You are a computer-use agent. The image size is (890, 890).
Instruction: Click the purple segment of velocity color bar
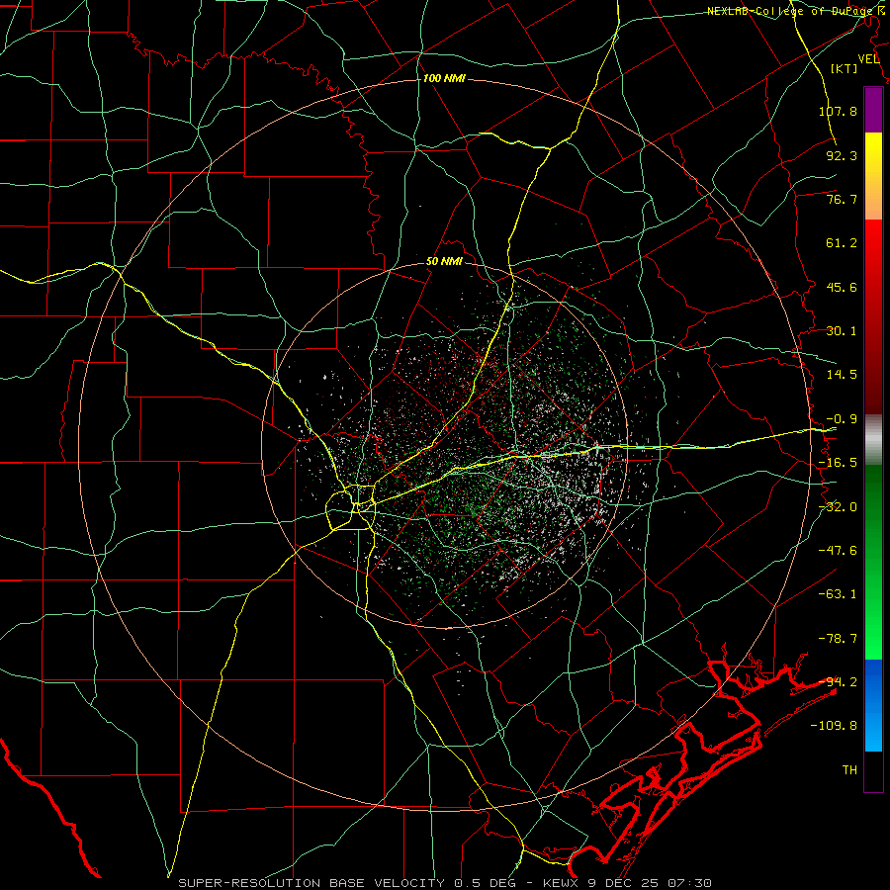(x=873, y=111)
